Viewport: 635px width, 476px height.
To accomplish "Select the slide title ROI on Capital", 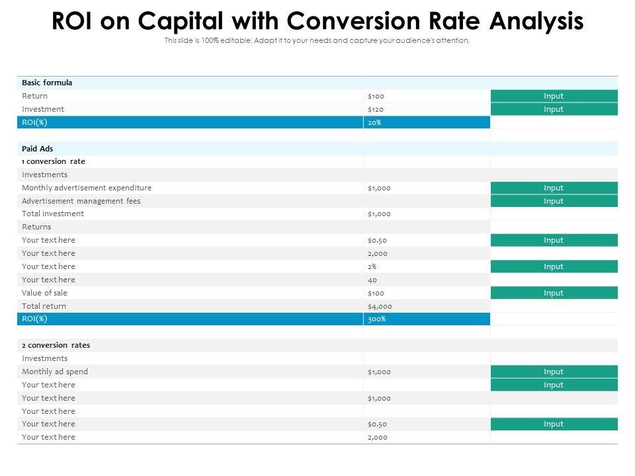I will tap(317, 21).
